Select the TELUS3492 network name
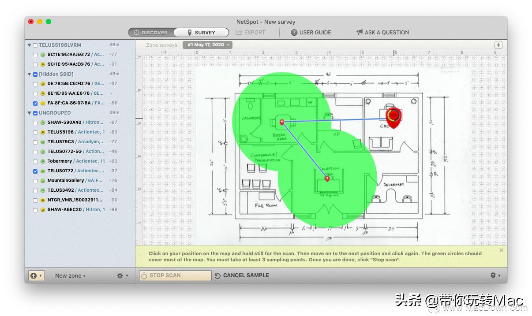532x316 pixels. tap(61, 190)
